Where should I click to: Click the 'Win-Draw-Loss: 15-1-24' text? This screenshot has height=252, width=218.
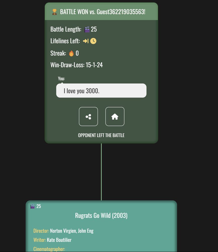point(76,65)
